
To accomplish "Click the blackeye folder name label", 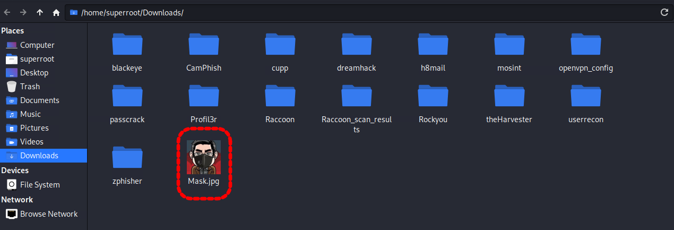I will coord(127,68).
